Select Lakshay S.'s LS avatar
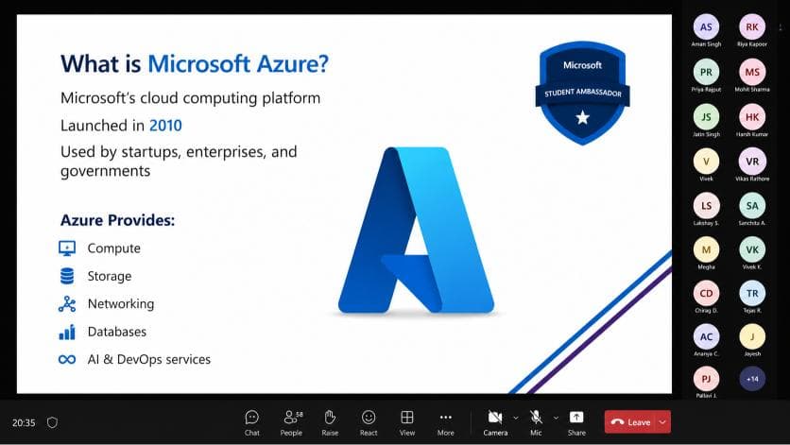This screenshot has width=790, height=445. point(706,206)
